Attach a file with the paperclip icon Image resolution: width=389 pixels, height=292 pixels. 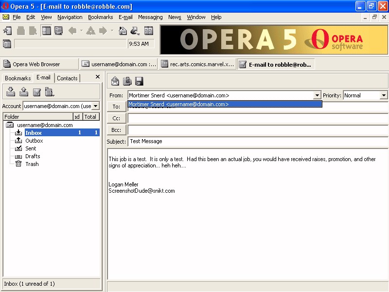127,81
